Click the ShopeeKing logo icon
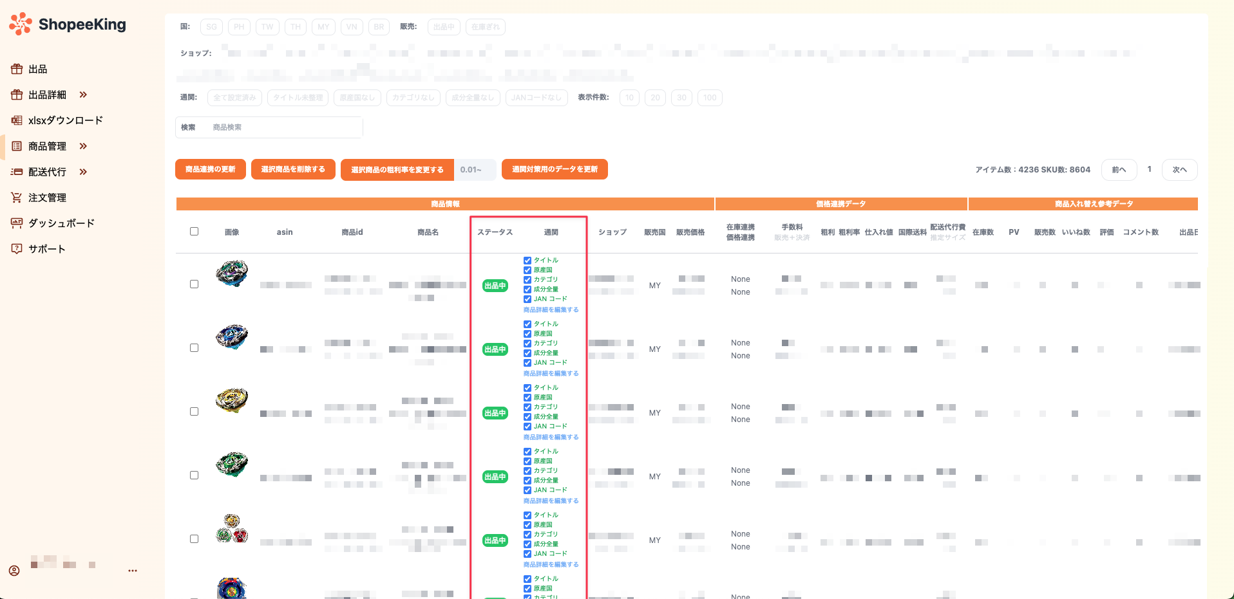1234x599 pixels. 21,24
